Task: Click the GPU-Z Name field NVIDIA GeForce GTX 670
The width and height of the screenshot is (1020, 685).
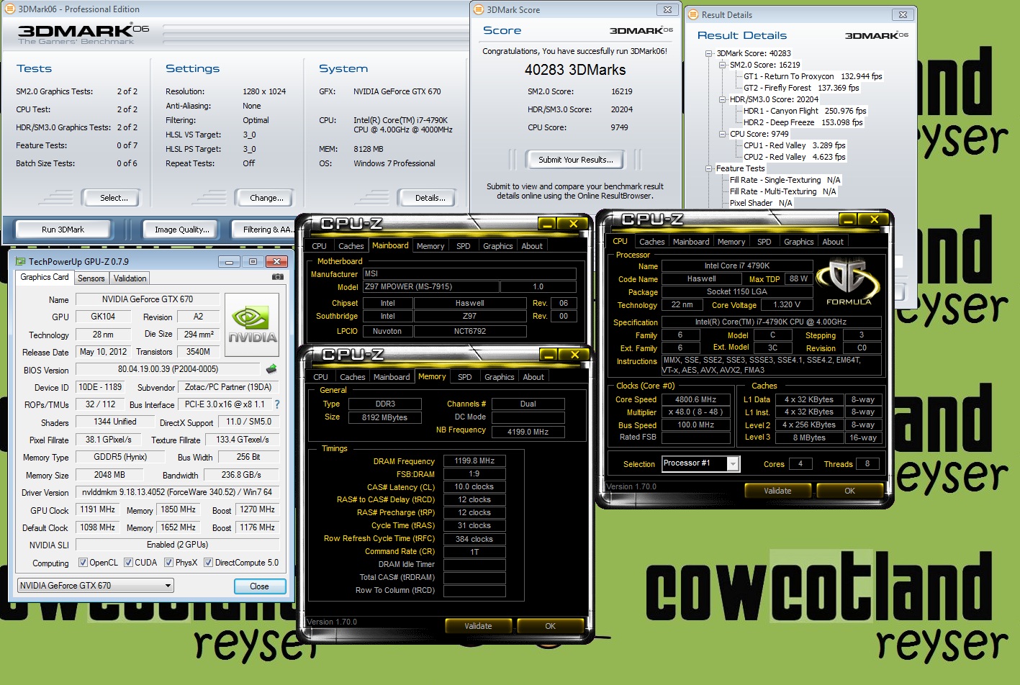Action: [x=148, y=299]
